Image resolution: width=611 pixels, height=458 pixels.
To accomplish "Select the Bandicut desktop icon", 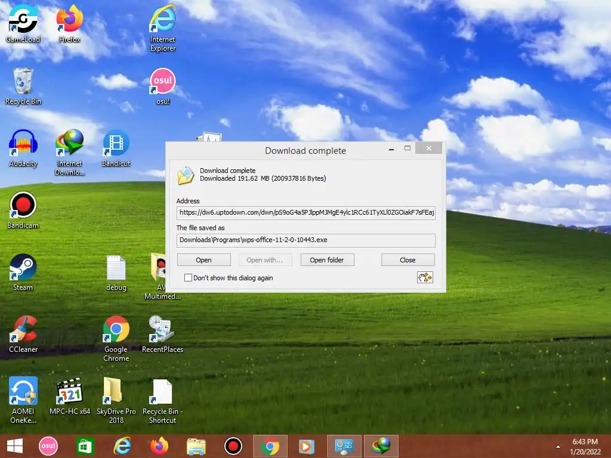I will tap(116, 148).
